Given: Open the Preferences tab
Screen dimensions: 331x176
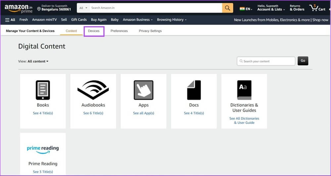Looking at the screenshot, I should click(119, 31).
